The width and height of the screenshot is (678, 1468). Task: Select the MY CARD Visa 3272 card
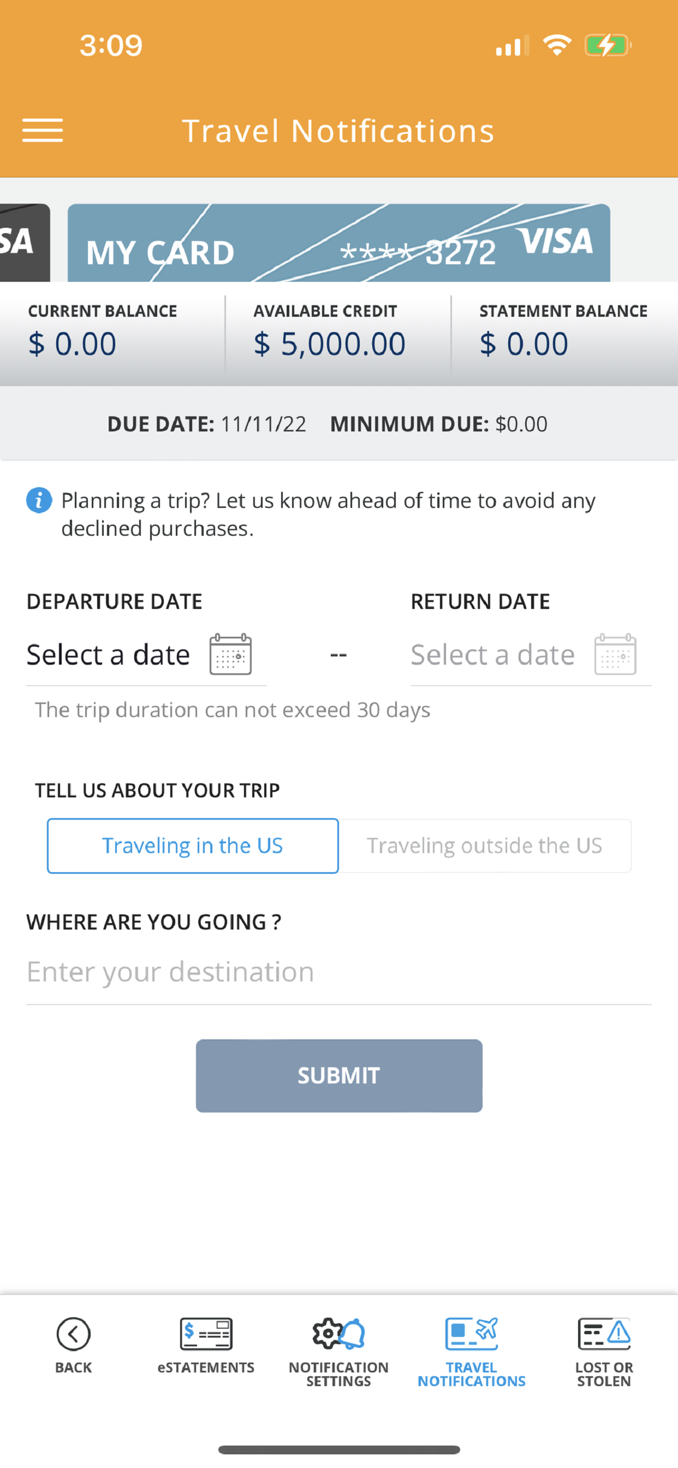339,244
